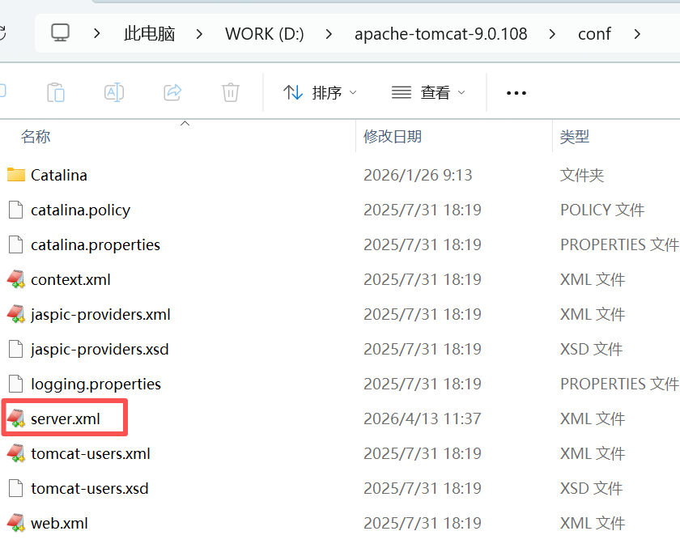Click the delete trash icon
680x548 pixels.
pos(230,92)
